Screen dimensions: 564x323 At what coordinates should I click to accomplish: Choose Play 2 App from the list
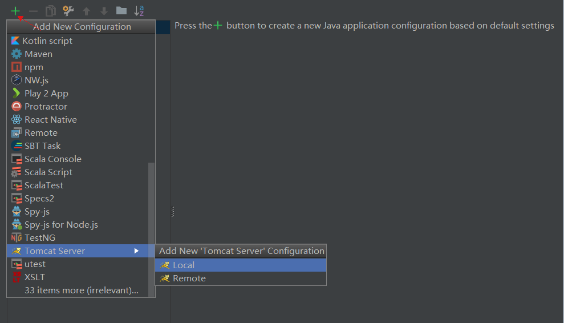[x=78, y=93]
